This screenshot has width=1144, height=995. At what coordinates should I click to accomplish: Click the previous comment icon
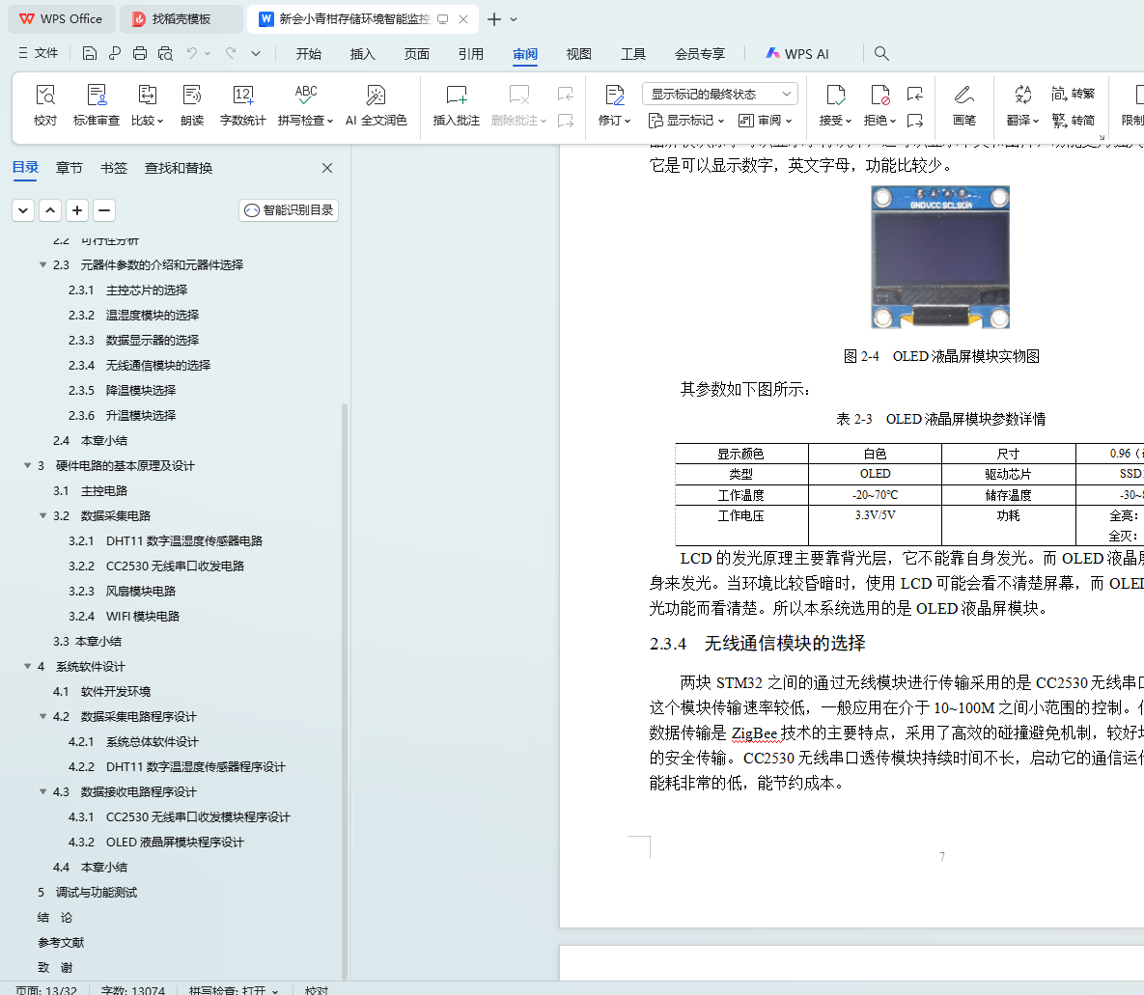566,94
